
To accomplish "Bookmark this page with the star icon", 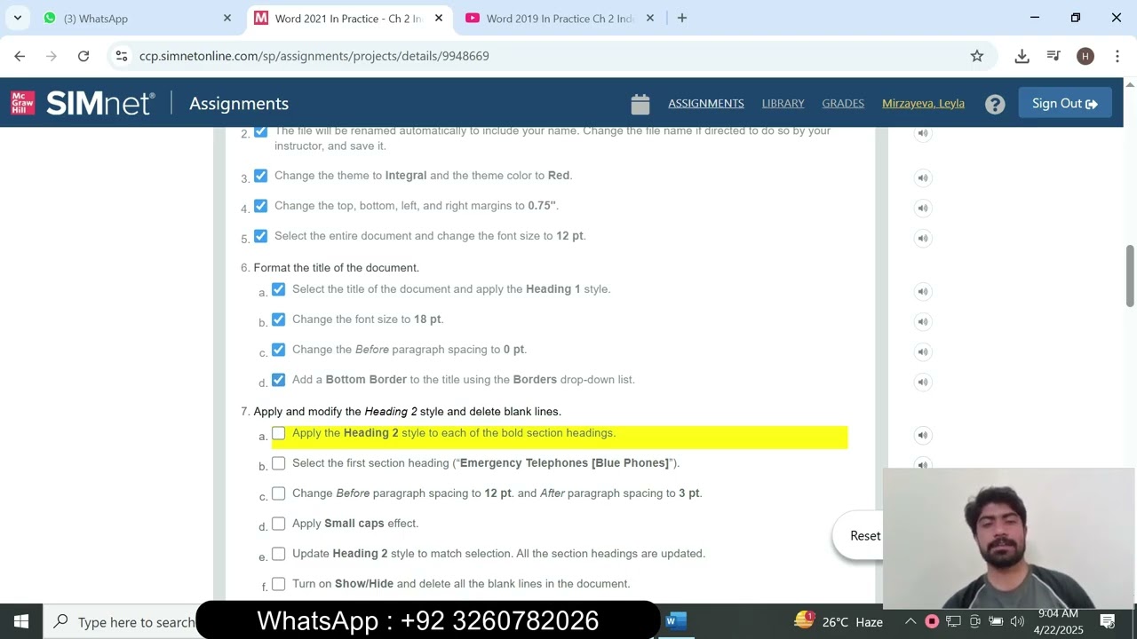I will coord(977,56).
